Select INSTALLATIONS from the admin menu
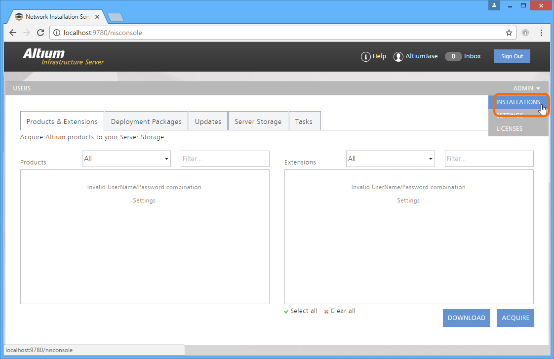The height and width of the screenshot is (359, 554). tap(518, 102)
